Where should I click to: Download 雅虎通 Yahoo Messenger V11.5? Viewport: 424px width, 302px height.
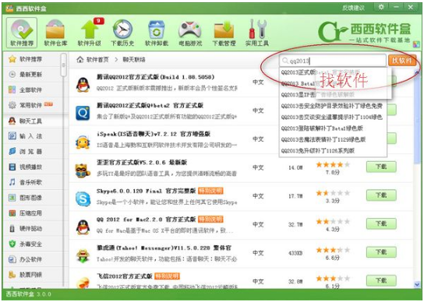381,252
